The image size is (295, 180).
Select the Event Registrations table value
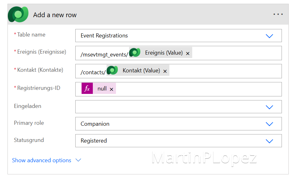click(104, 36)
